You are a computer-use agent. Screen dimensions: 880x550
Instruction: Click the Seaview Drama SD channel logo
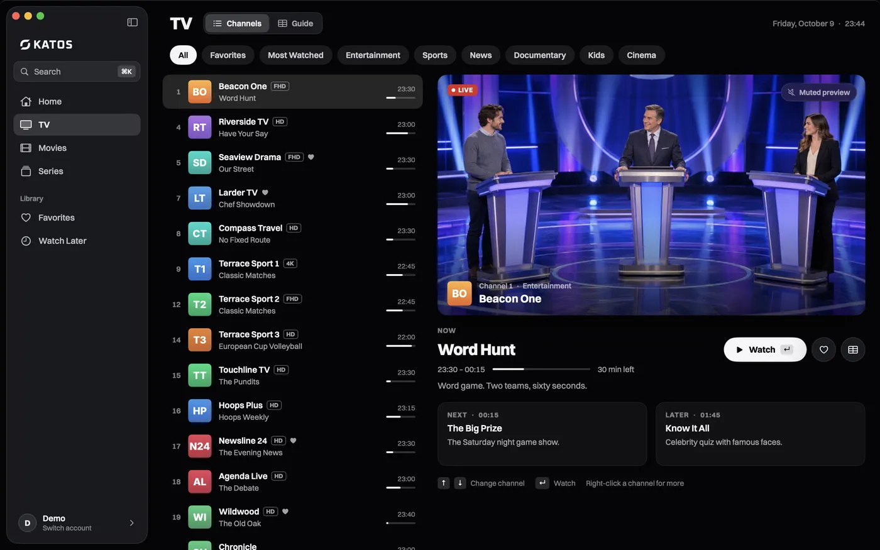pyautogui.click(x=199, y=163)
